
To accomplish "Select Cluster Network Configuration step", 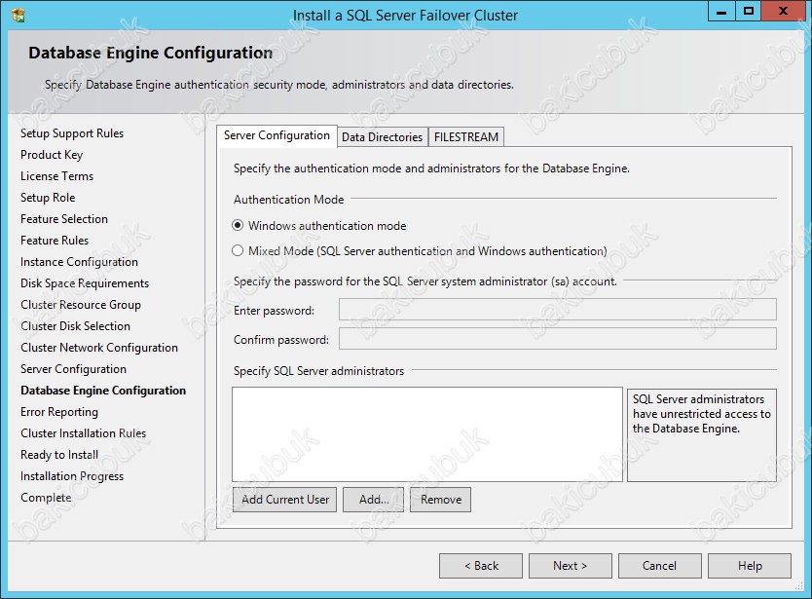I will click(x=99, y=348).
